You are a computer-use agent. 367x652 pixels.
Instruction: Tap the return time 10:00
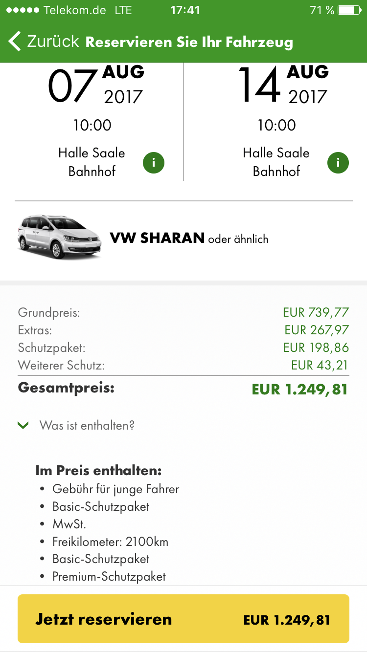pyautogui.click(x=276, y=126)
